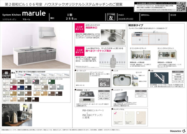Open the coffee kettle lifestyle photo
Viewport: 187px width, 134px height.
[17, 115]
